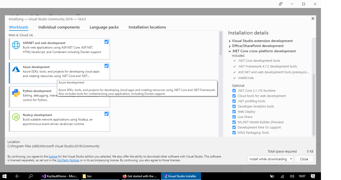341x180 pixels.
Task: Switch to Firefox Get started taskbar item
Action: pyautogui.click(x=141, y=176)
